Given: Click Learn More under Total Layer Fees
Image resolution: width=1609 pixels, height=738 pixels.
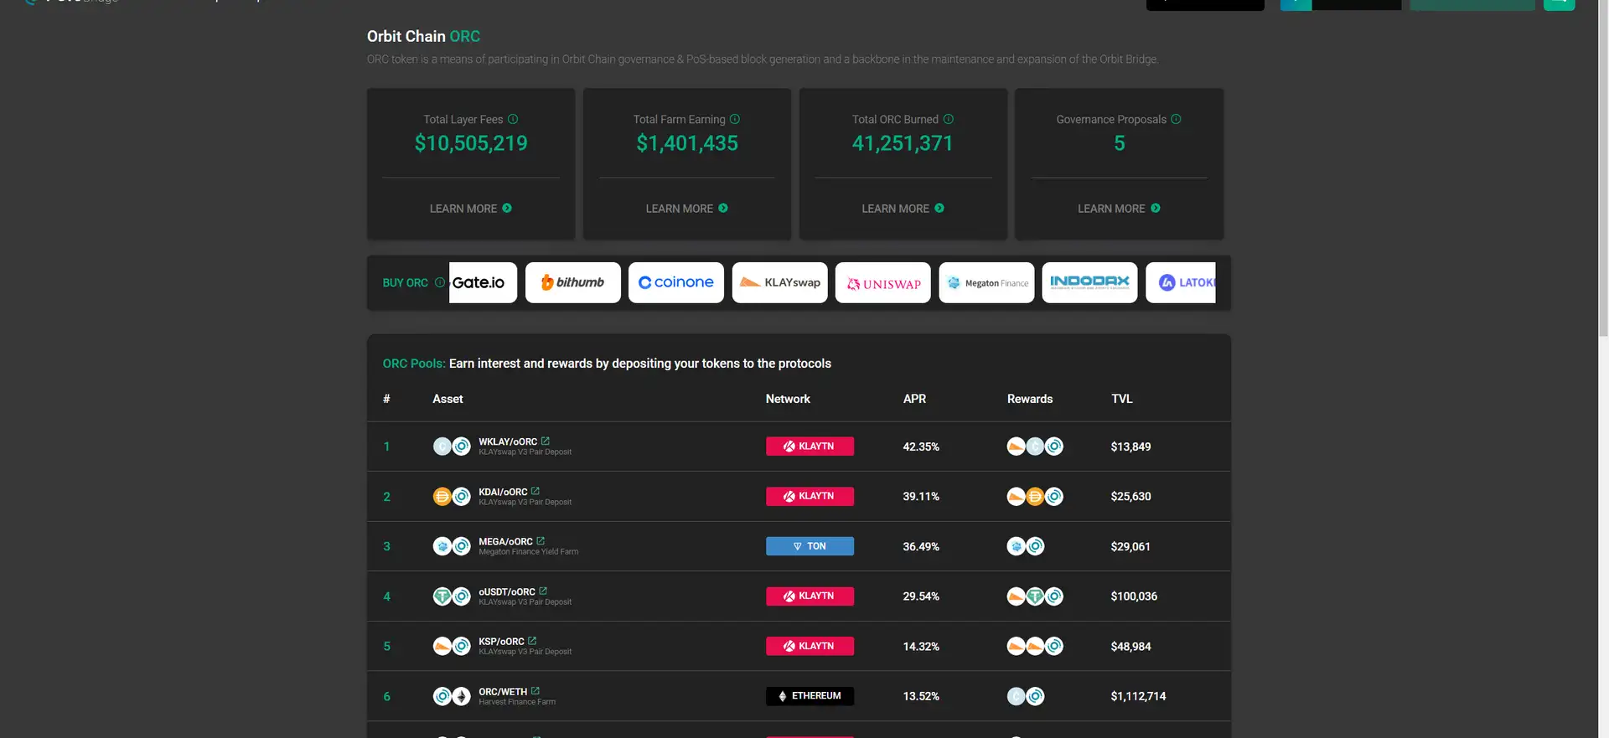Looking at the screenshot, I should point(470,209).
